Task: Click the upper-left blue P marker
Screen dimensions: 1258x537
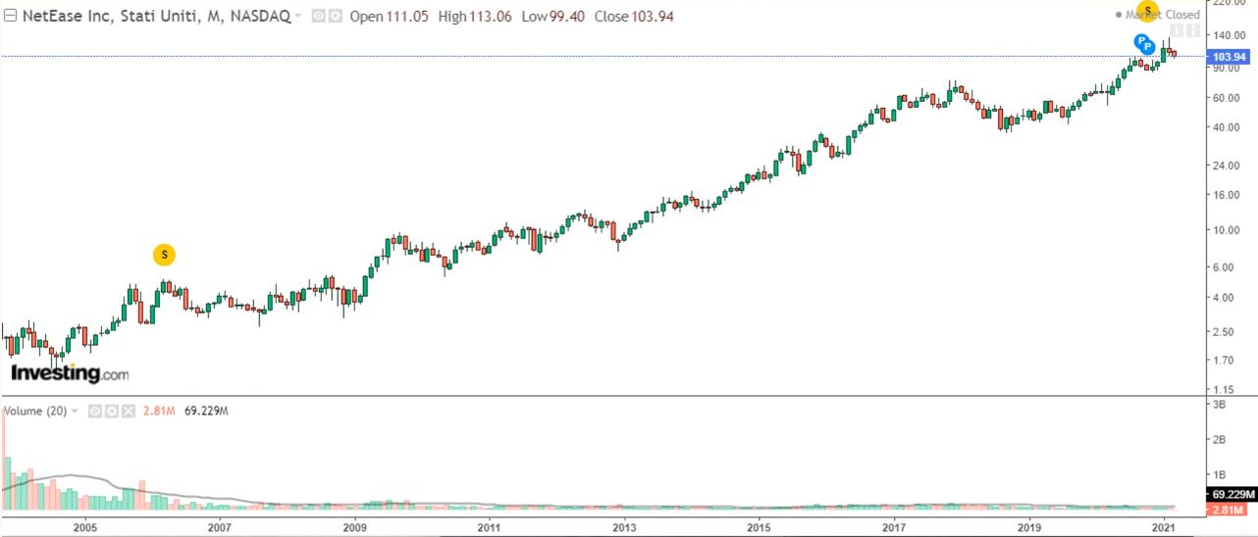Action: [1140, 41]
